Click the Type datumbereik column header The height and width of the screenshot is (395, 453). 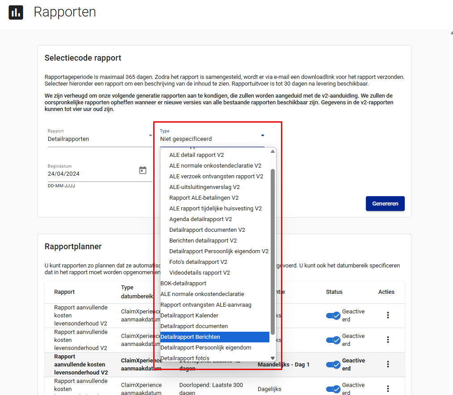click(x=137, y=292)
